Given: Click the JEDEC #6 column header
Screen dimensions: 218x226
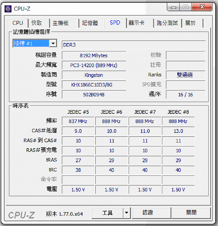Looking at the screenshot, I should coord(111,112).
